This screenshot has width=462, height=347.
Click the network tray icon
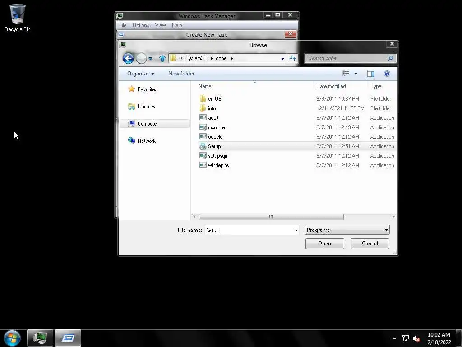(406, 338)
